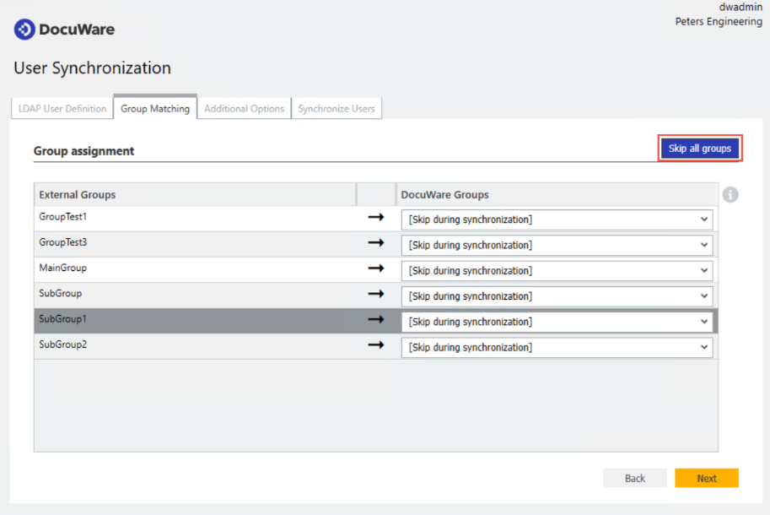Expand the SubGroup2 synchronization dropdown
Screen dimensions: 770x515
tap(557, 348)
